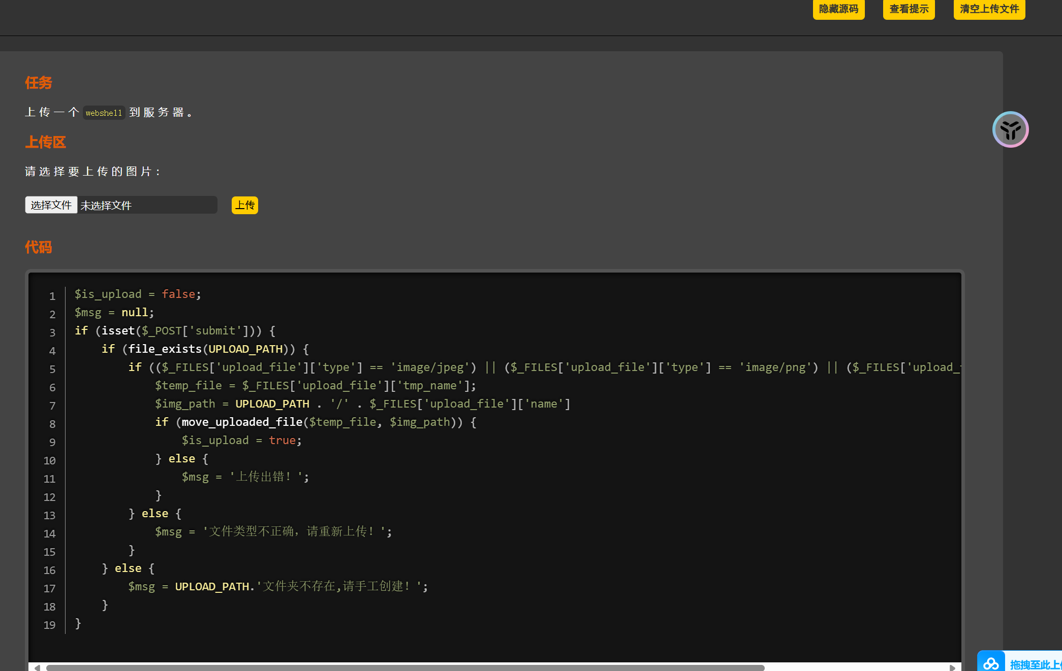Click the scrollbar left arrow
Image resolution: width=1062 pixels, height=671 pixels.
[x=37, y=667]
